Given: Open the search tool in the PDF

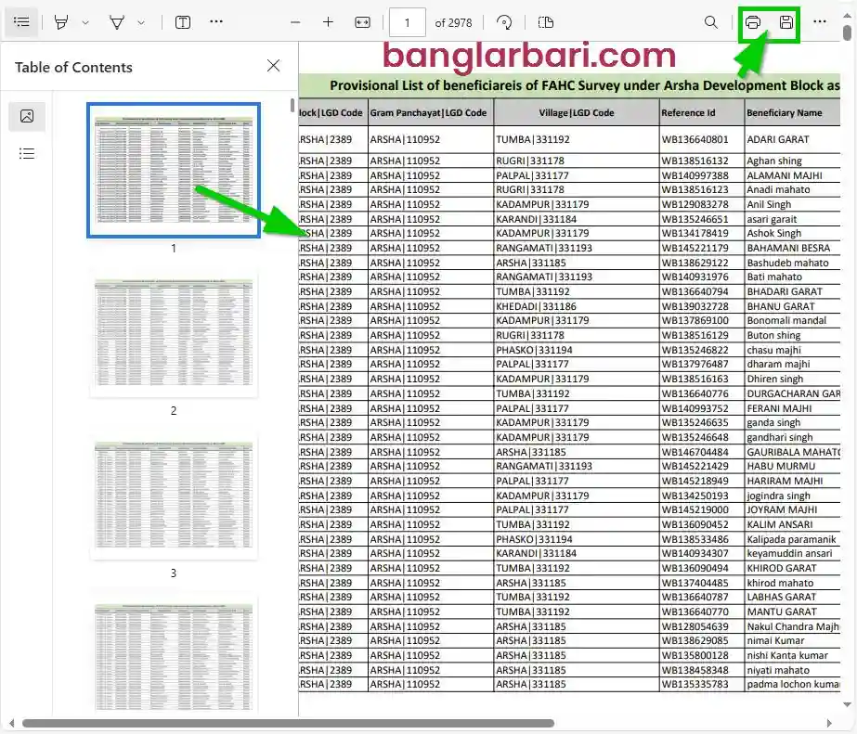Looking at the screenshot, I should pyautogui.click(x=710, y=21).
